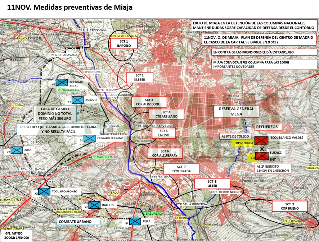This screenshot has width=319, height=242.
Task: Select the SCT 1 Barceló label
Action: [x=124, y=43]
